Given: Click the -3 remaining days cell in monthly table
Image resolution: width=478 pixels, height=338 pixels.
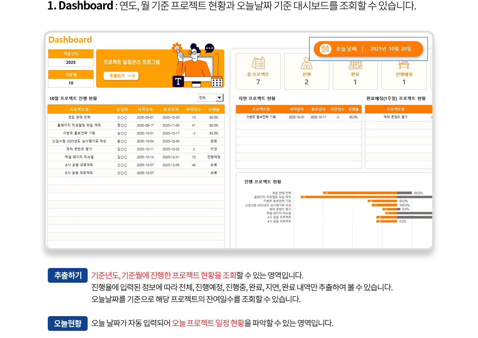Looking at the screenshot, I should [x=194, y=133].
